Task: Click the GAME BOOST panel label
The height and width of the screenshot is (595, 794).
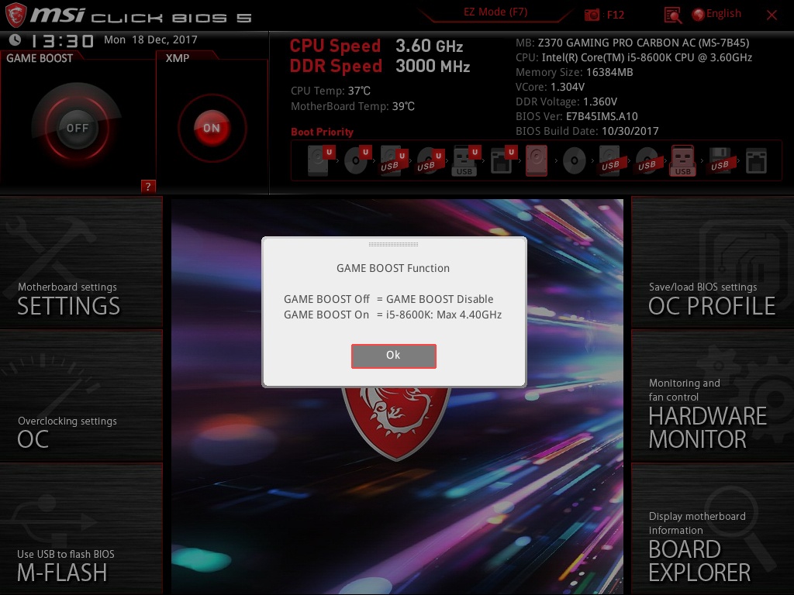Action: [40, 58]
